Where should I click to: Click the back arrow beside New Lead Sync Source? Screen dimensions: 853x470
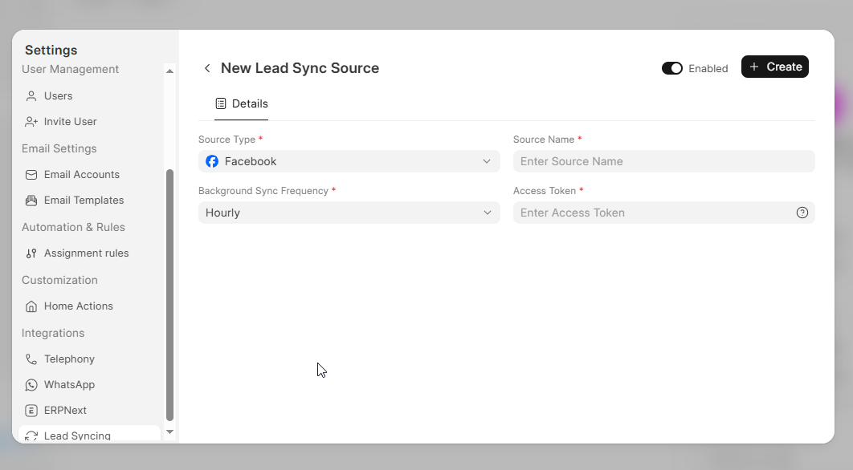click(207, 68)
